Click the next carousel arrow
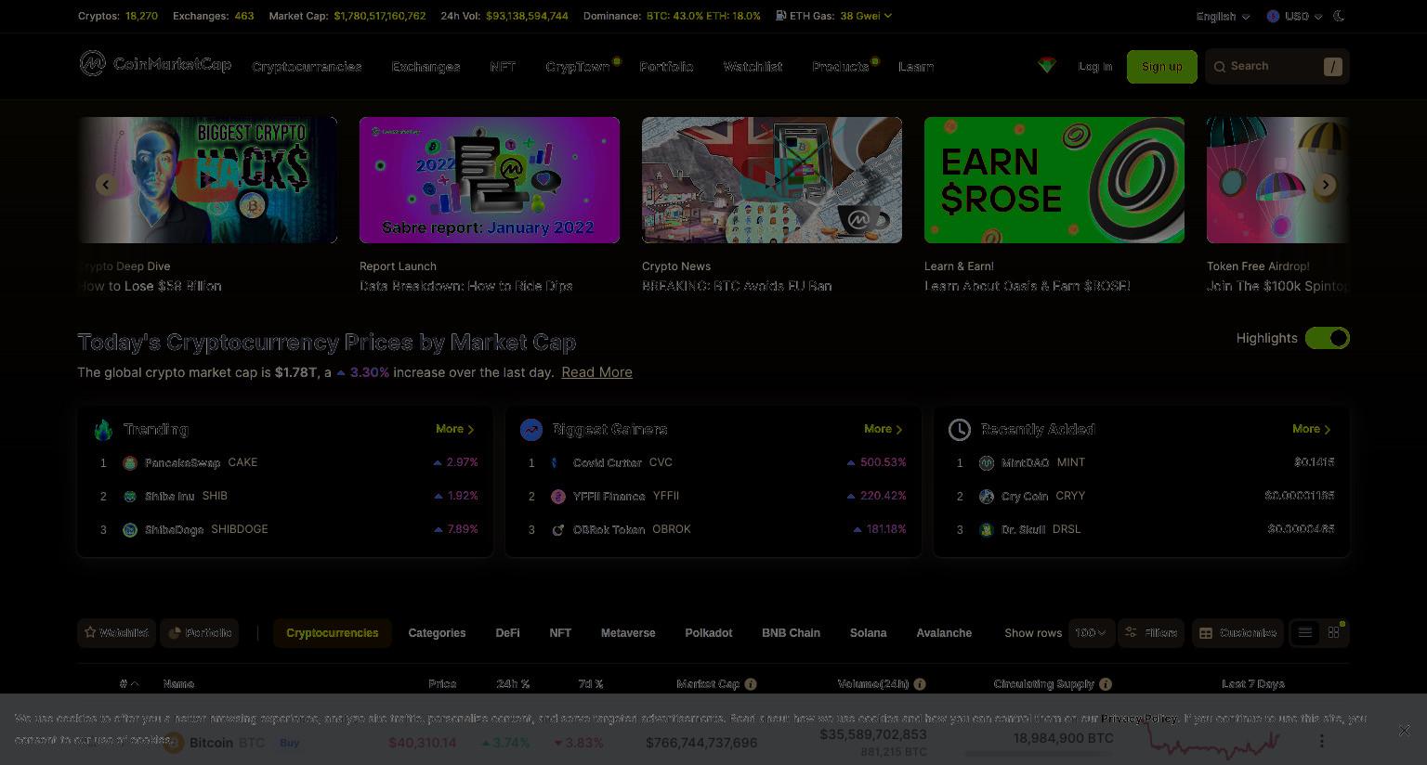The width and height of the screenshot is (1427, 765). tap(1326, 185)
